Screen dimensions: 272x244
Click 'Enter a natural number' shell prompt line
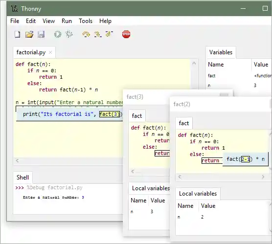click(53, 198)
